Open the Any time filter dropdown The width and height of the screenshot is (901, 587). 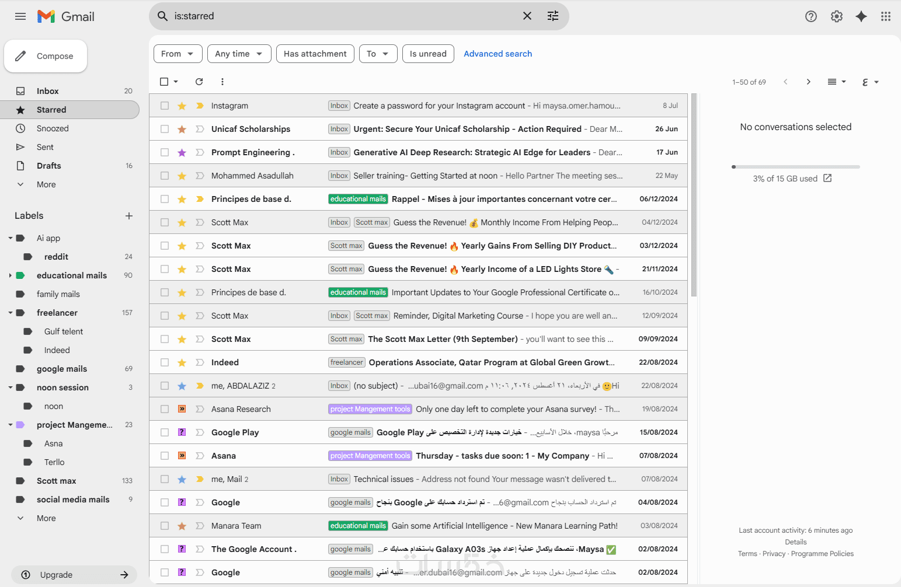(239, 54)
